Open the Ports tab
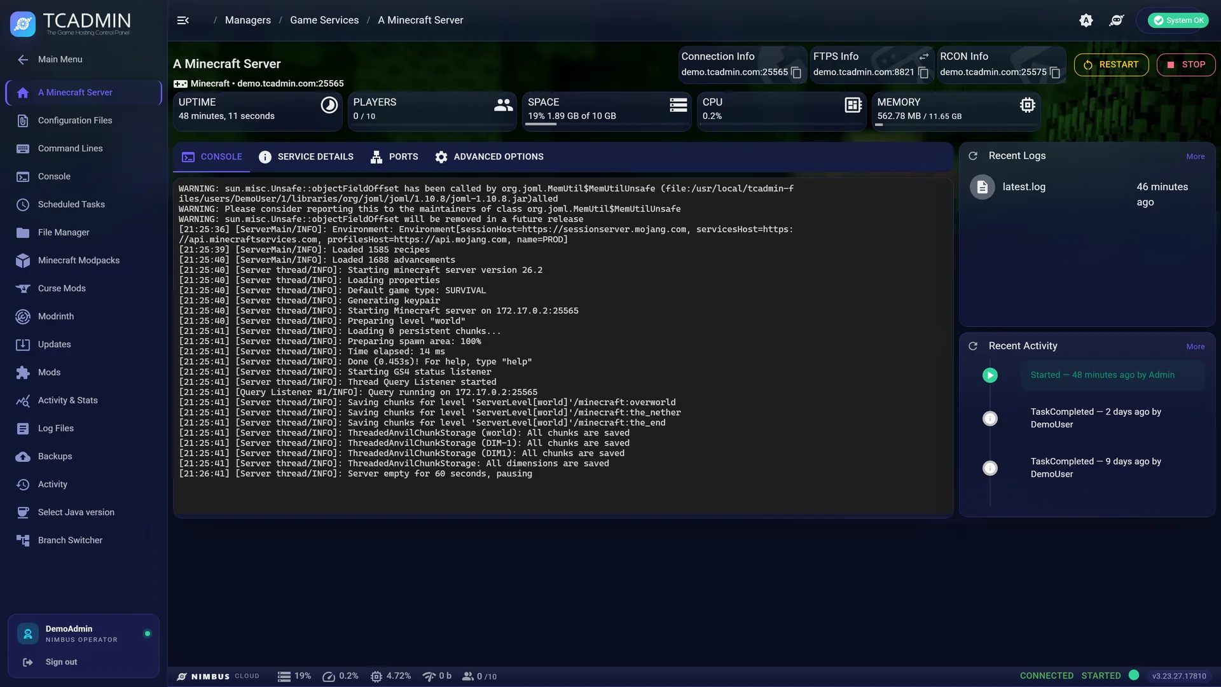This screenshot has width=1221, height=687. tap(394, 157)
